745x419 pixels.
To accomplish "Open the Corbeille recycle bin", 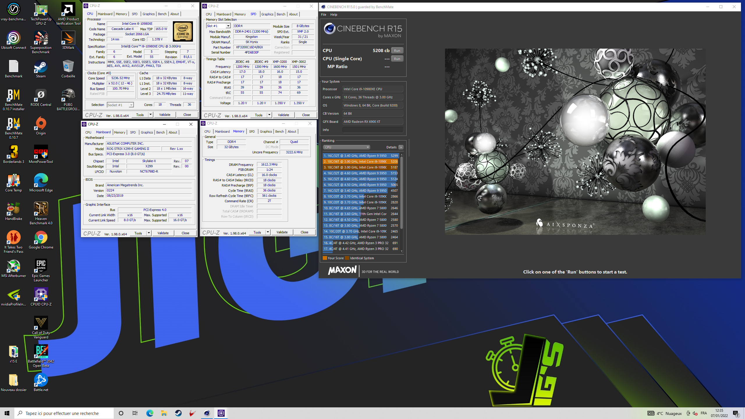I will 68,69.
